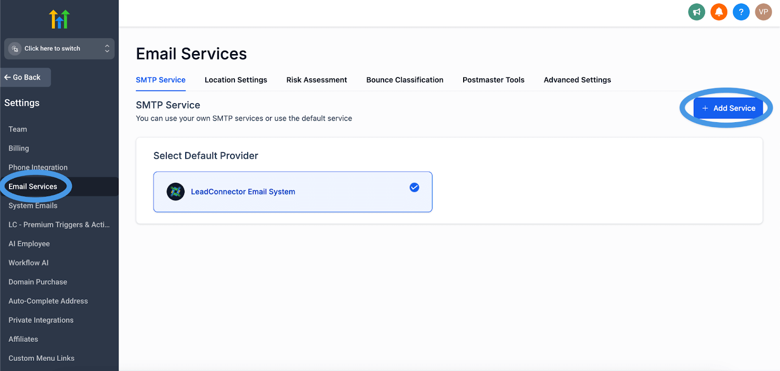Viewport: 780px width, 371px height.
Task: Click the Add Service button
Action: coord(728,108)
